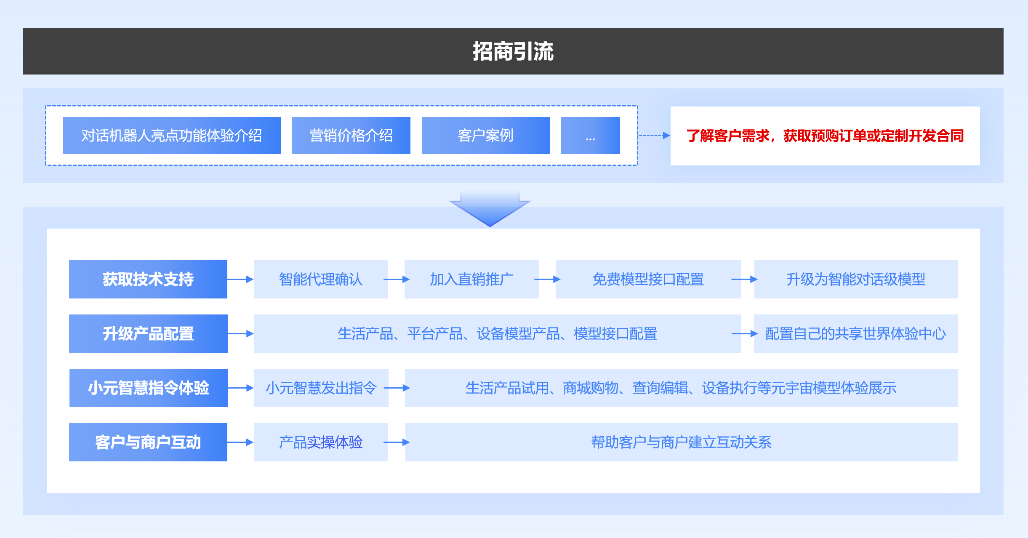Click the 营销价格介绍 box
Screen dimensions: 1028x538
click(351, 136)
